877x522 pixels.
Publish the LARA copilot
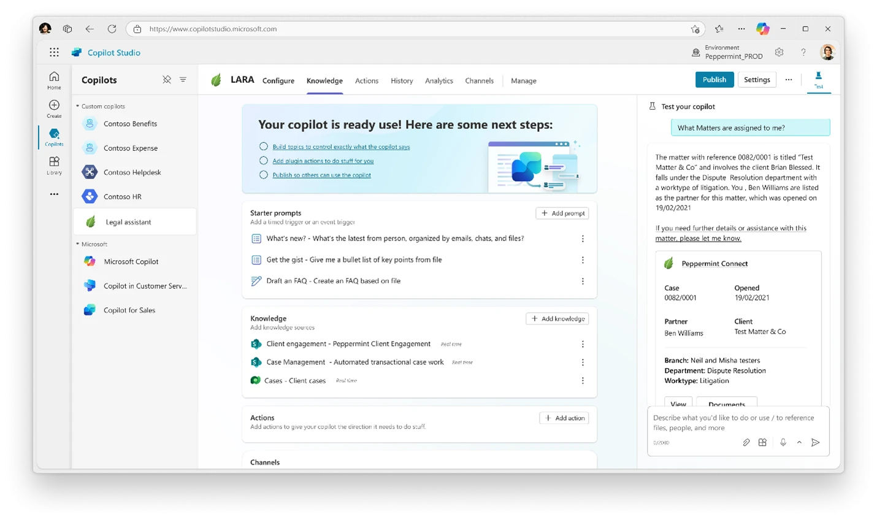coord(714,79)
